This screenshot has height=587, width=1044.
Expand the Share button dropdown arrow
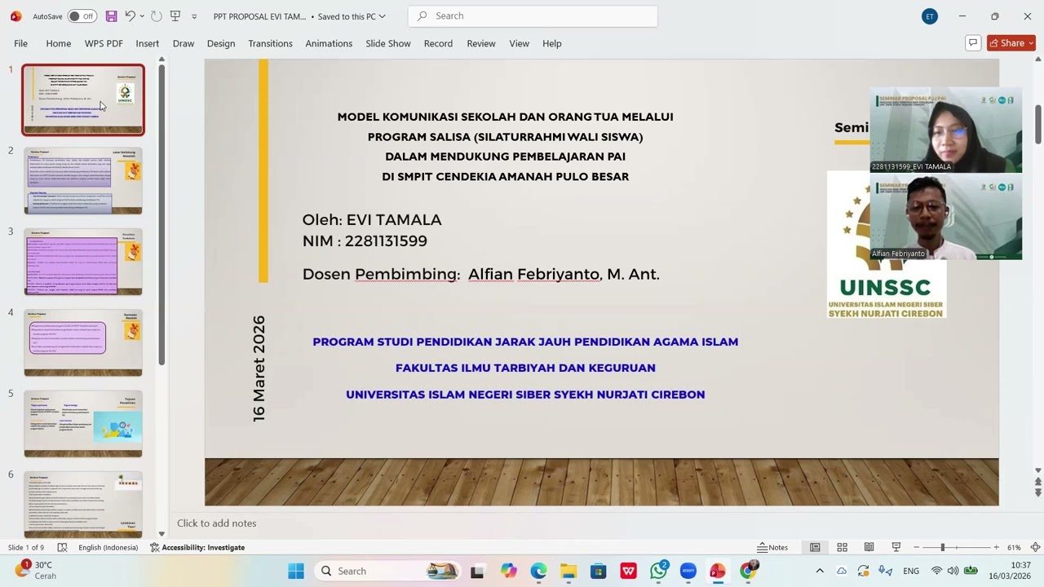[1031, 43]
